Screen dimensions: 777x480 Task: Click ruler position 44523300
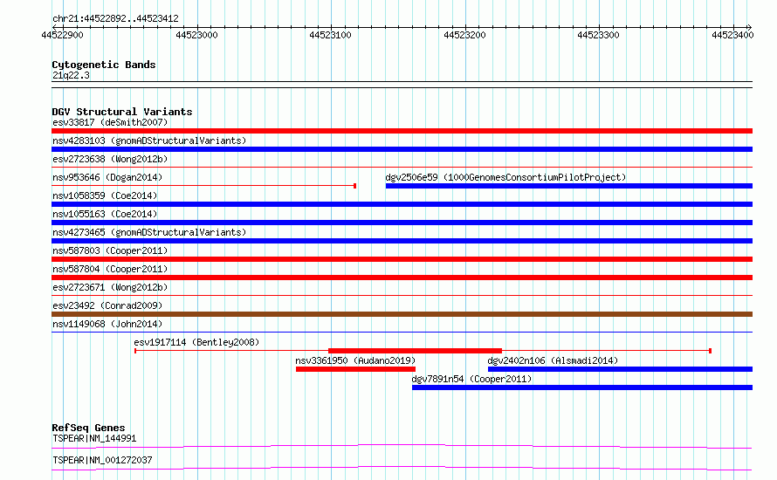(x=599, y=35)
